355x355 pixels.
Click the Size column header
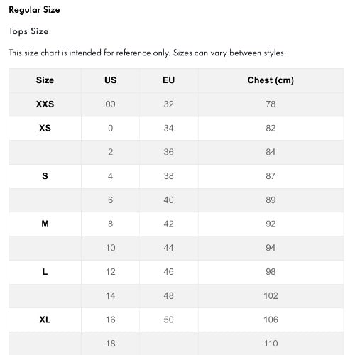[x=45, y=80]
